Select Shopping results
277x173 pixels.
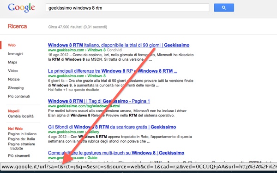[x=16, y=87]
